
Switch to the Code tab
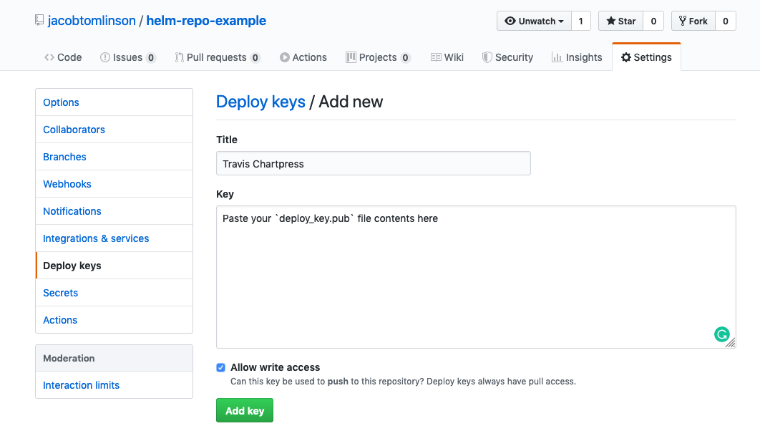point(63,57)
